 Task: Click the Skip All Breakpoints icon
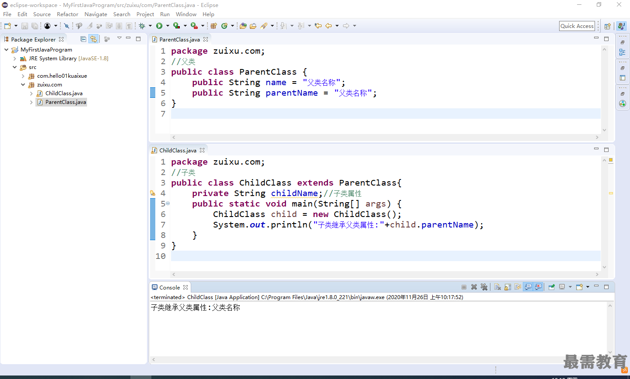coord(67,26)
